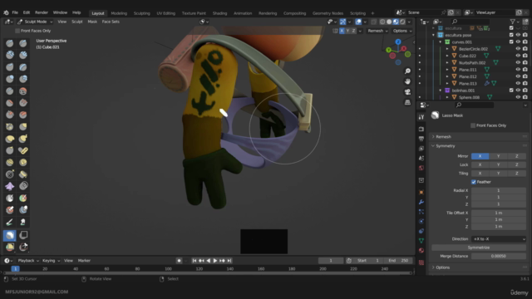Click the Blender logo menu icon
The height and width of the screenshot is (299, 532).
pyautogui.click(x=6, y=12)
